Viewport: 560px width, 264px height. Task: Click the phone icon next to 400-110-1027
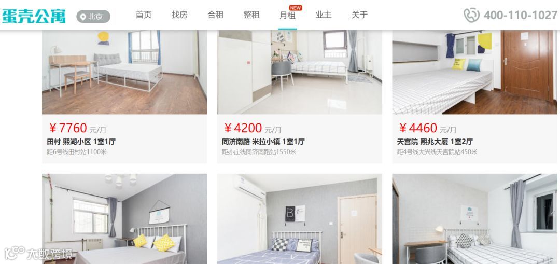click(x=471, y=16)
